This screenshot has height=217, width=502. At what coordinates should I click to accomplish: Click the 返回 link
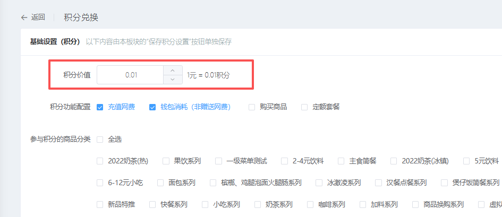tap(38, 18)
